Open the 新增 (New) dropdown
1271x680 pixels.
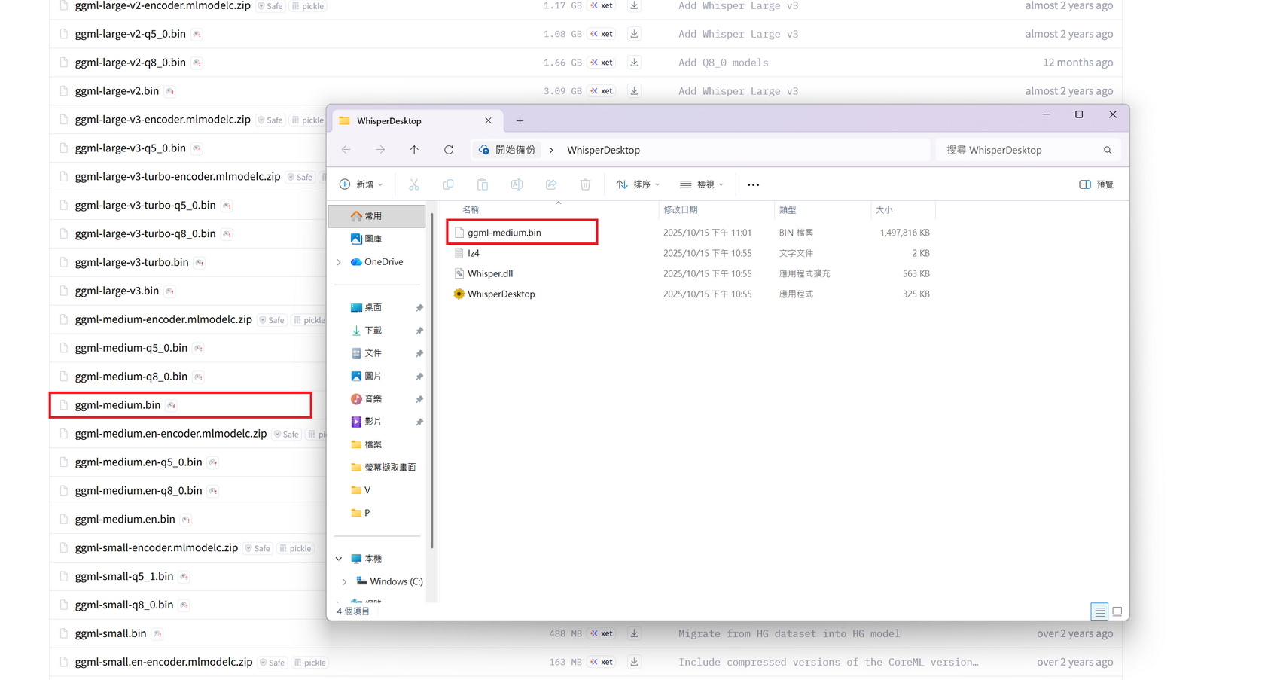(361, 184)
